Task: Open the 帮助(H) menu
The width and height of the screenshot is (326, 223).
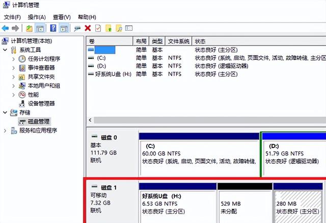Action: [87, 17]
